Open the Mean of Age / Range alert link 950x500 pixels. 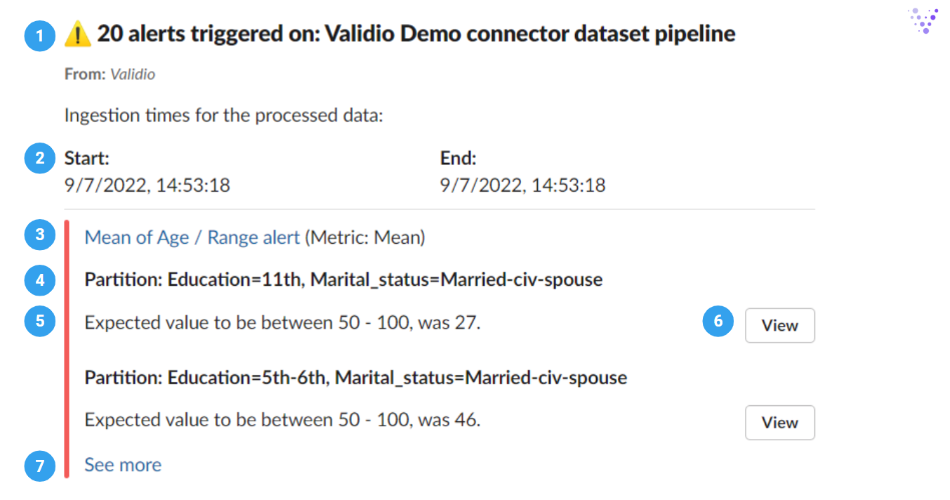[x=192, y=237]
